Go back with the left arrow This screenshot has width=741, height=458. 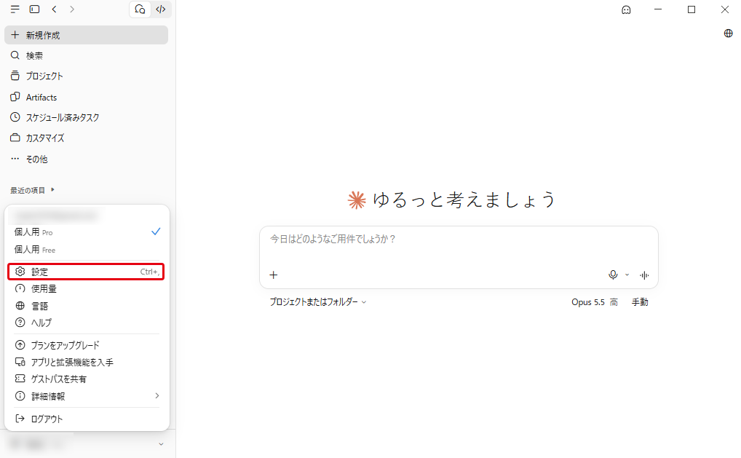click(55, 9)
